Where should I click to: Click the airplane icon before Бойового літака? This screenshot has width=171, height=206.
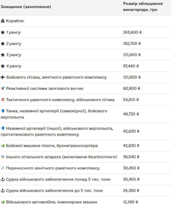coord(3,77)
